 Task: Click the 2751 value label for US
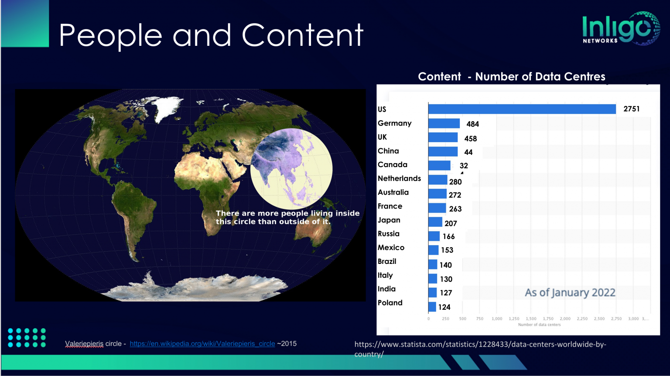tap(631, 109)
